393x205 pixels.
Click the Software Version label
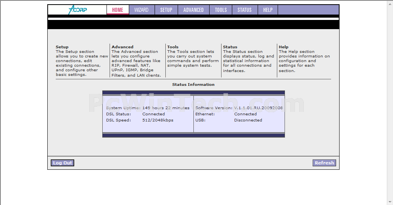214,108
